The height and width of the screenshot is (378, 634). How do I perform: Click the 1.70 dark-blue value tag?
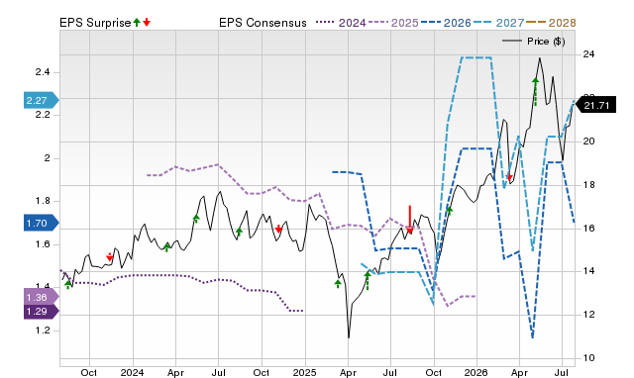coord(42,223)
